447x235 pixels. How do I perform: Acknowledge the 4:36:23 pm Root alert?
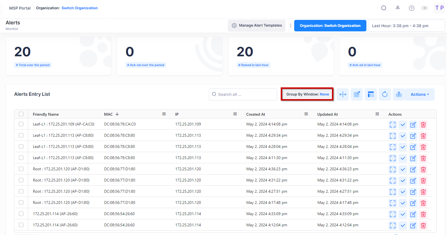click(403, 169)
